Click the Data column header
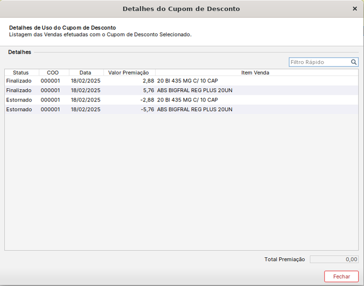 click(x=85, y=72)
